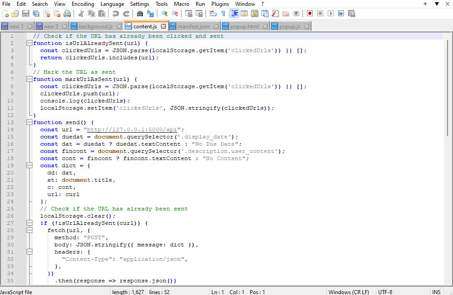Collapse the isUrlAlreadySent function fold
Viewport: 453px width, 295px height.
pyautogui.click(x=29, y=43)
